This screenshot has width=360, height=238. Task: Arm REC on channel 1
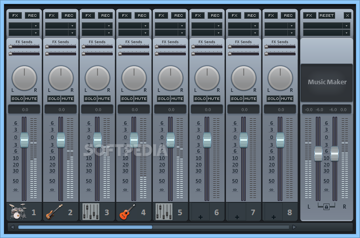(x=32, y=15)
